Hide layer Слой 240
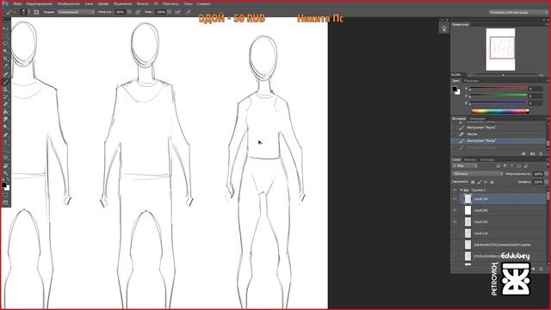551x310 pixels. pos(455,210)
